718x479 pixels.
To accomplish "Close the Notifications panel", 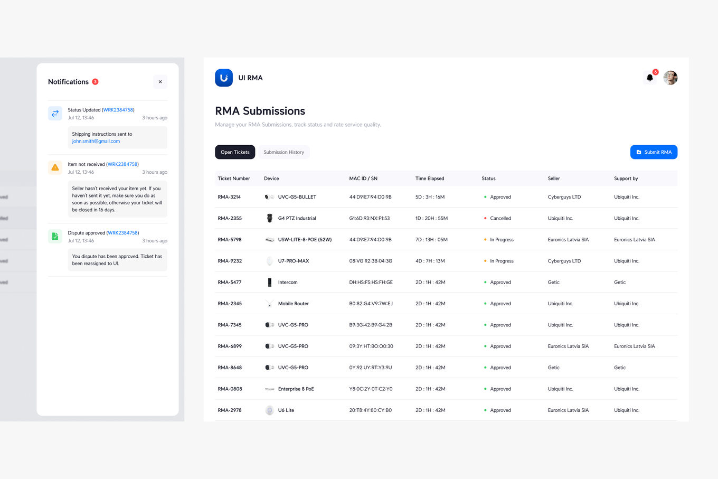I will [x=160, y=82].
